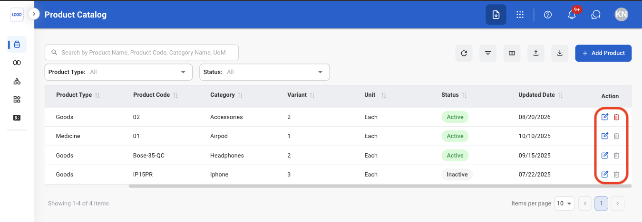Click the column layout icon

512,53
